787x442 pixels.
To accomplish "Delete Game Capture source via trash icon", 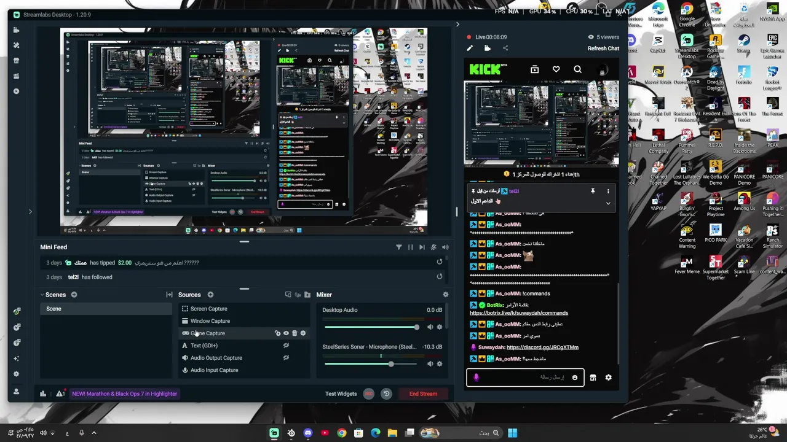I will (x=295, y=333).
